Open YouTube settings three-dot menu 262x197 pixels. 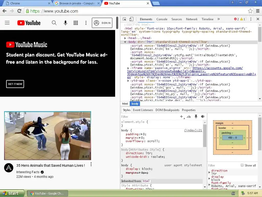click(x=86, y=23)
